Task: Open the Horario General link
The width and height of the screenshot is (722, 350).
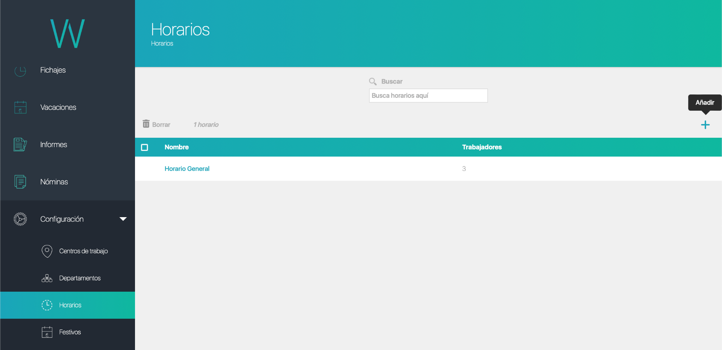Action: 187,169
